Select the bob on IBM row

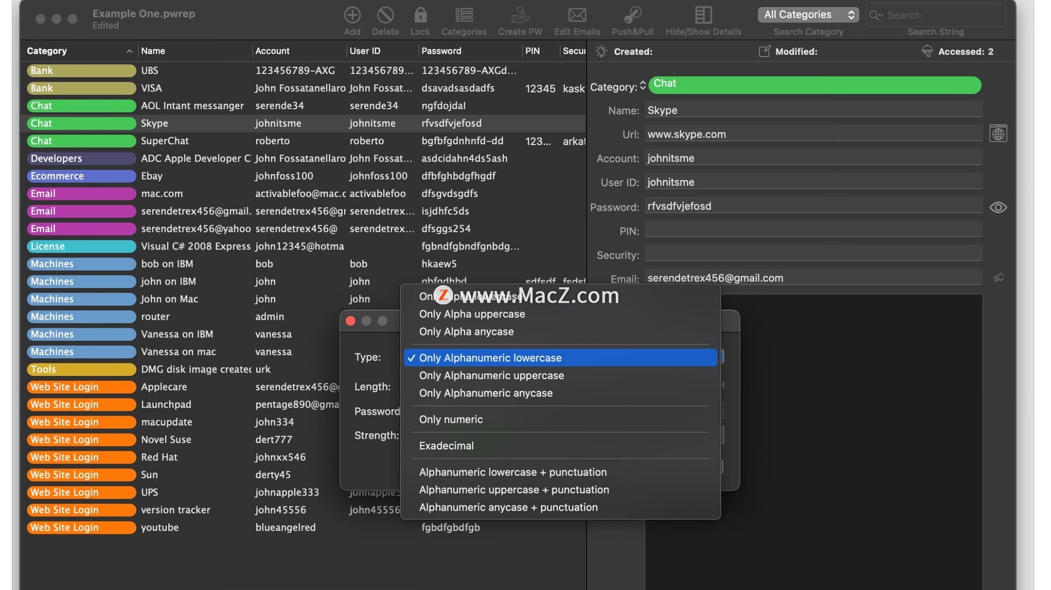(304, 264)
